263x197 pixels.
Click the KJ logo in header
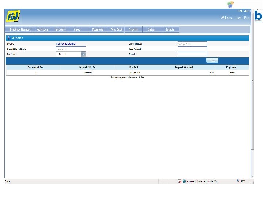point(13,16)
